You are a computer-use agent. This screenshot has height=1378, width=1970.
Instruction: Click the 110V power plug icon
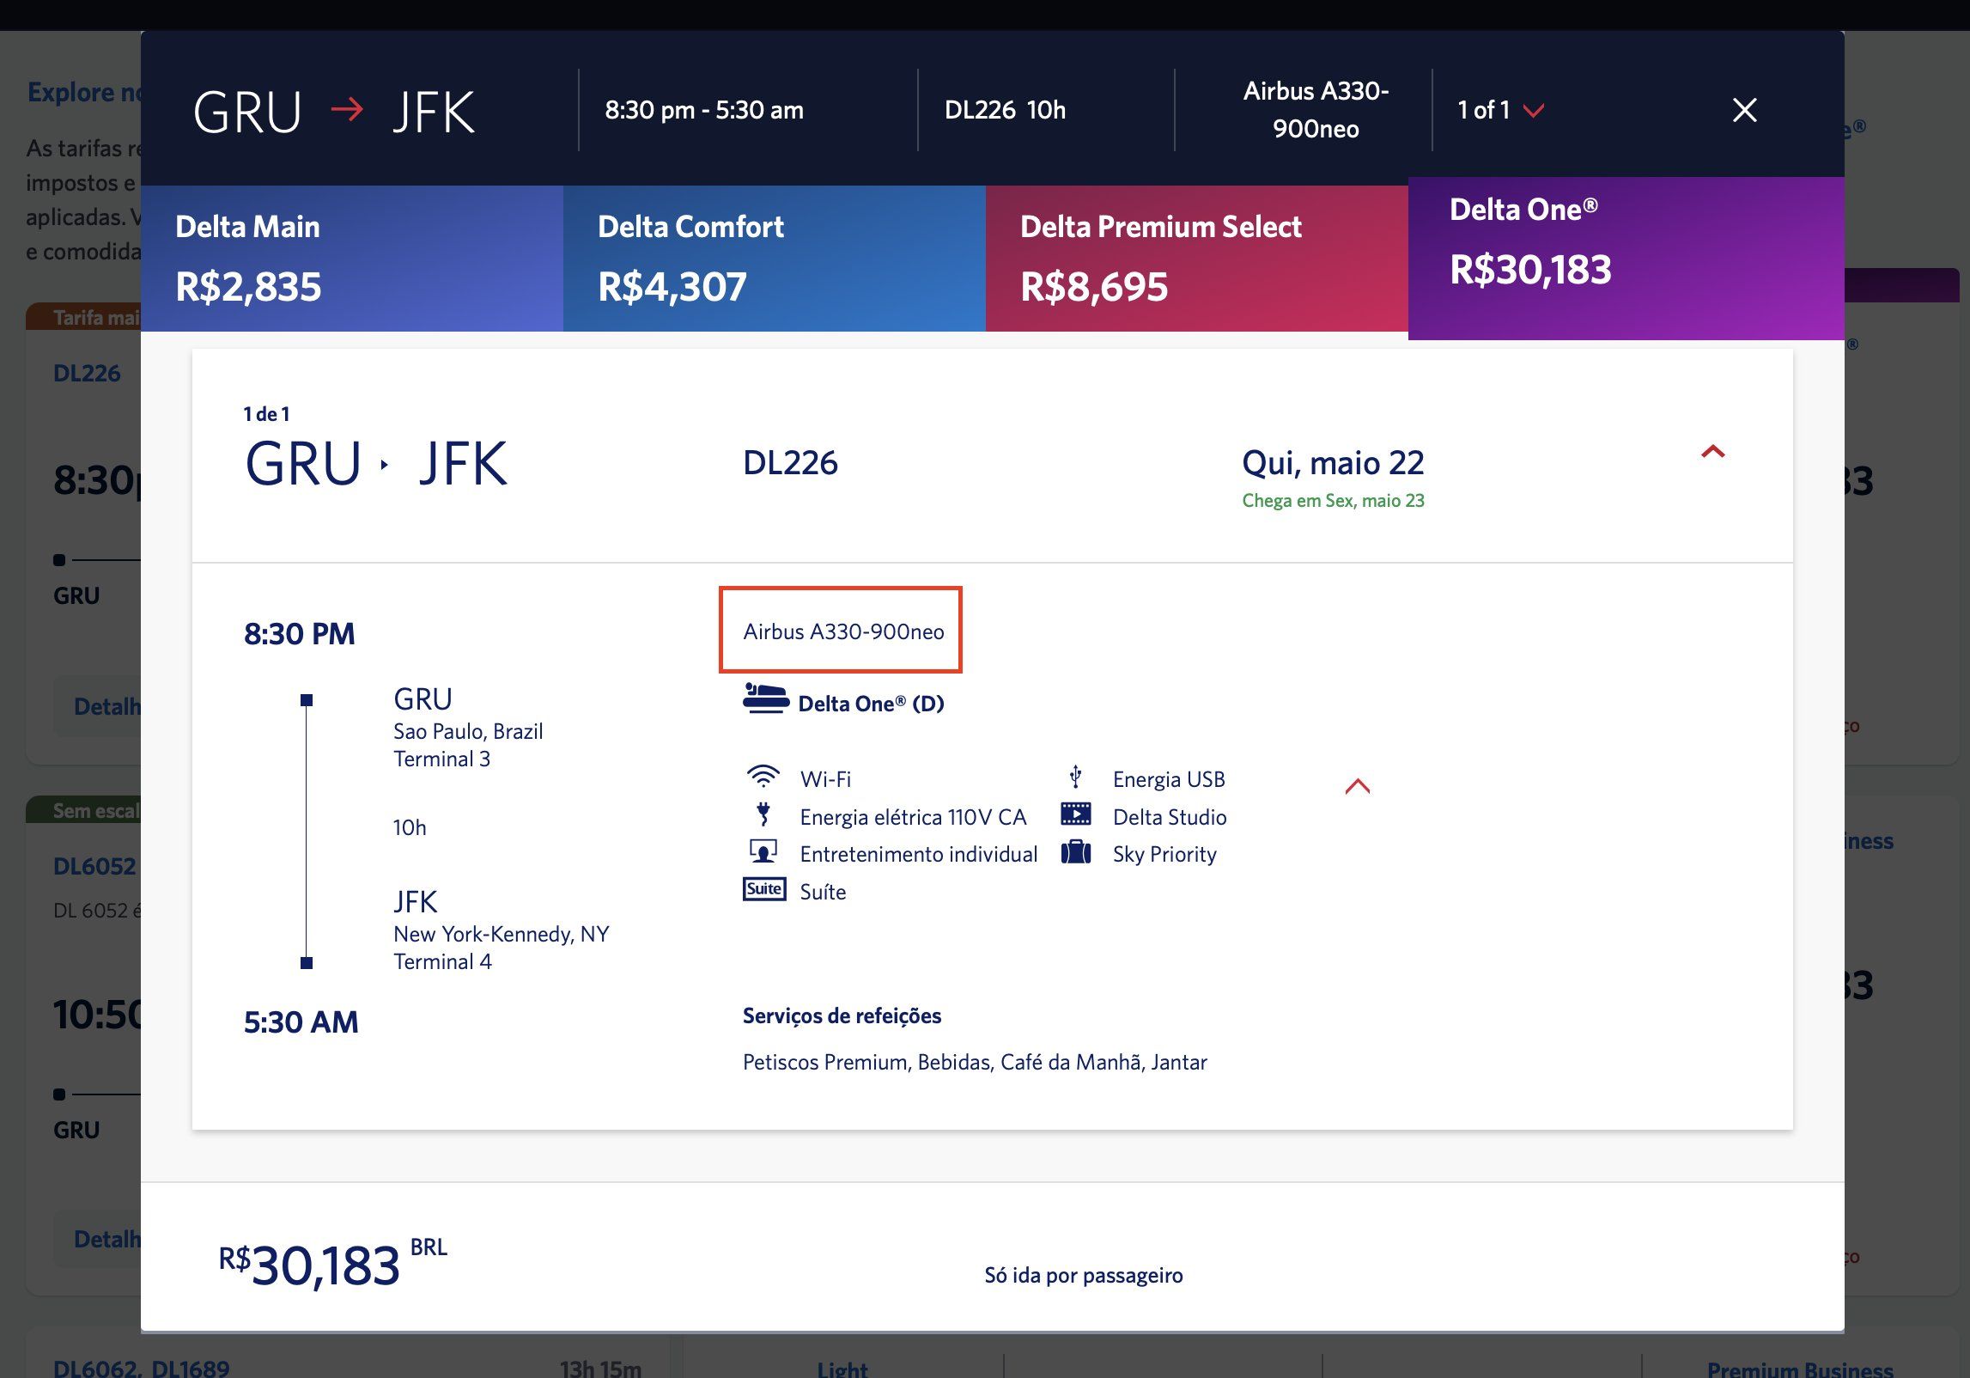763,814
